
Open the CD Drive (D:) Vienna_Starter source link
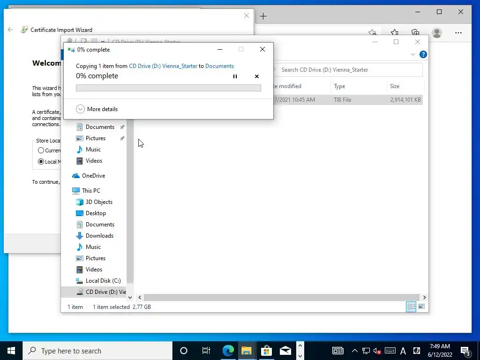[163, 66]
